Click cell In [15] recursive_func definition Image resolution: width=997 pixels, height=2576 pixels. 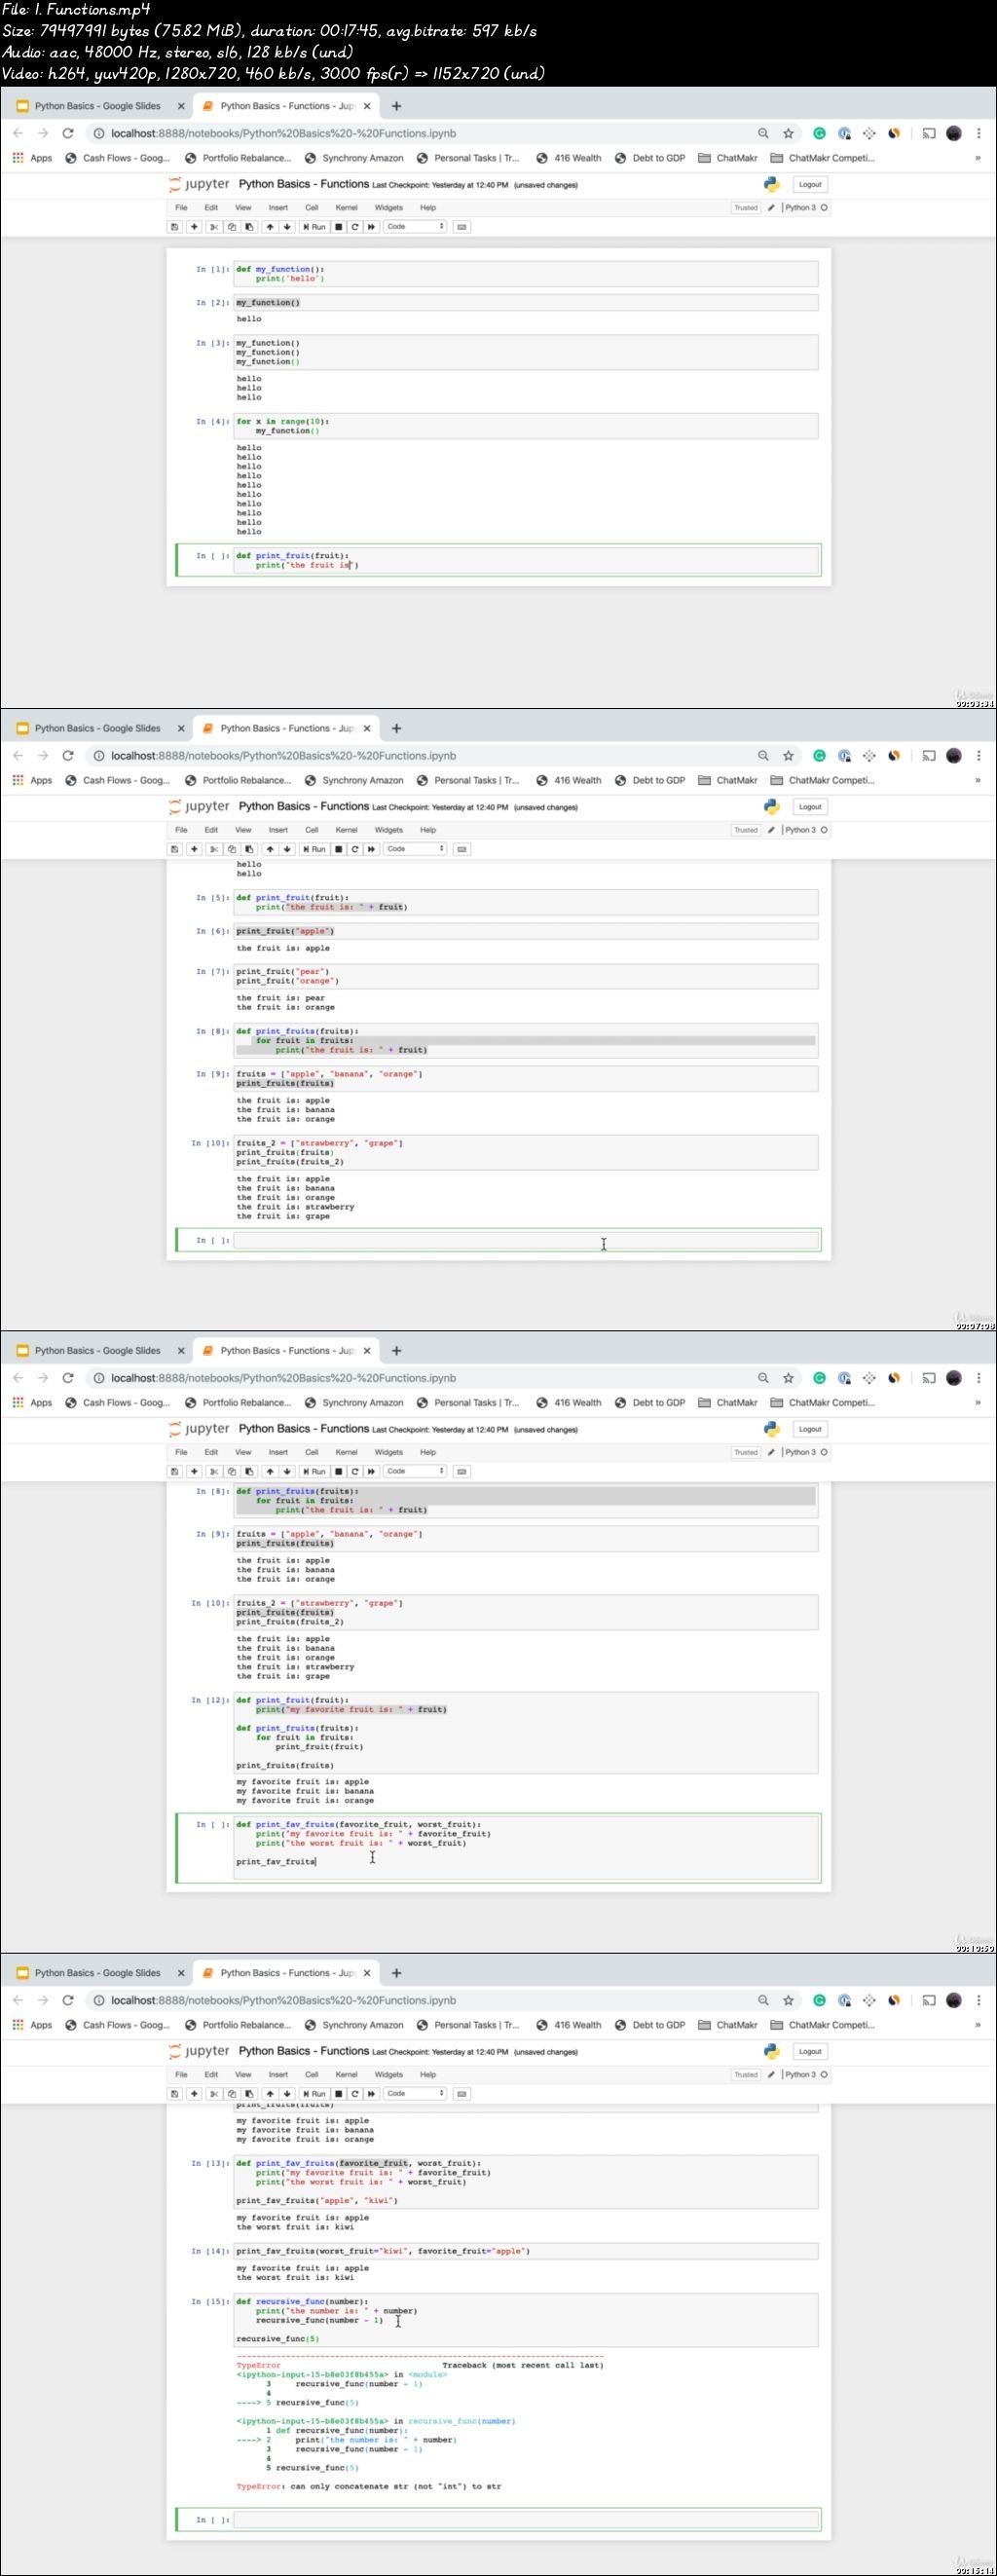click(526, 2320)
